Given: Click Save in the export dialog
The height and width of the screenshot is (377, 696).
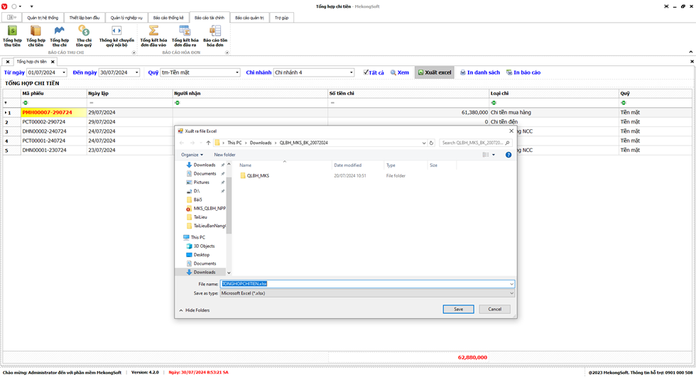Looking at the screenshot, I should (458, 309).
